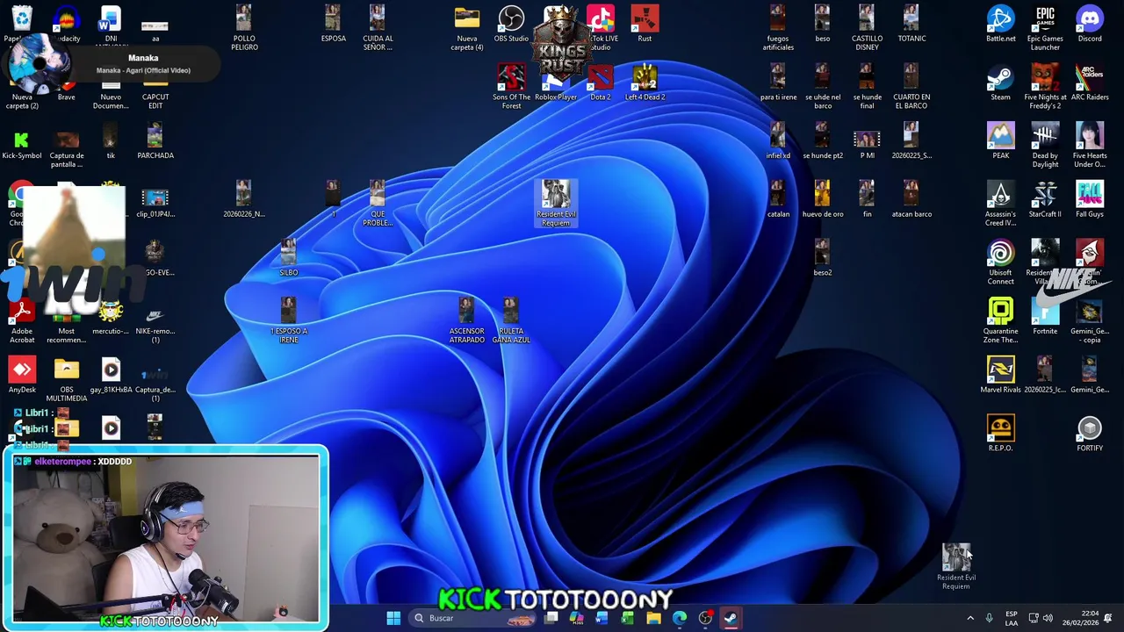Select the TOTANIC video file
The width and height of the screenshot is (1124, 632).
pyautogui.click(x=911, y=25)
